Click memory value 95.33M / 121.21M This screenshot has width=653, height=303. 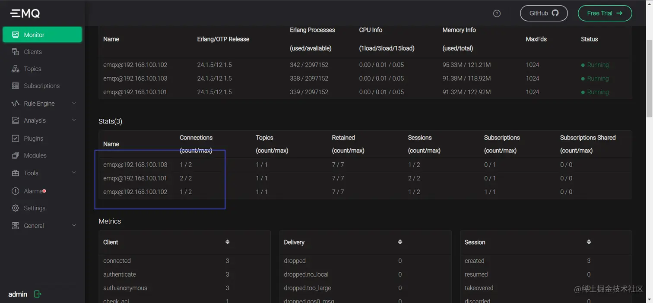(x=466, y=65)
